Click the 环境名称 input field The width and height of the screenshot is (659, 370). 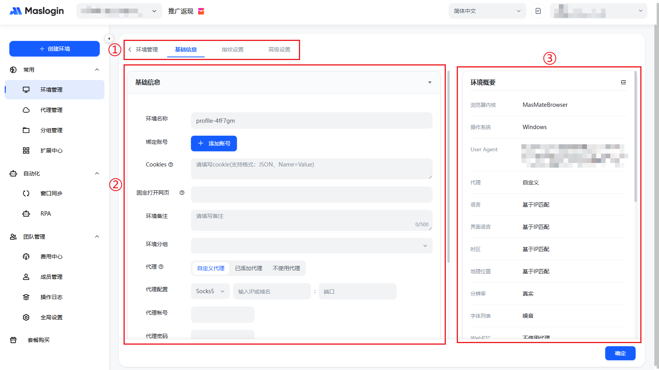tap(311, 121)
